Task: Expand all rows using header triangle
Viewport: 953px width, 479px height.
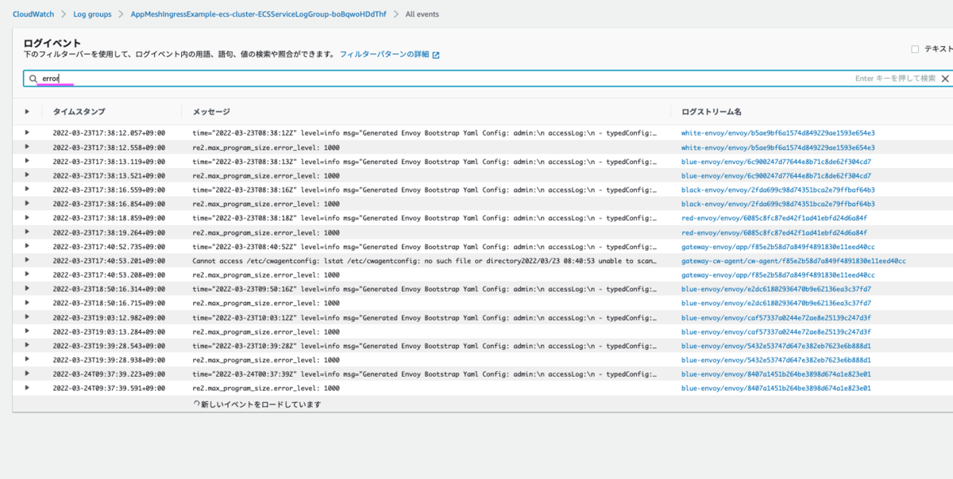Action: (27, 112)
